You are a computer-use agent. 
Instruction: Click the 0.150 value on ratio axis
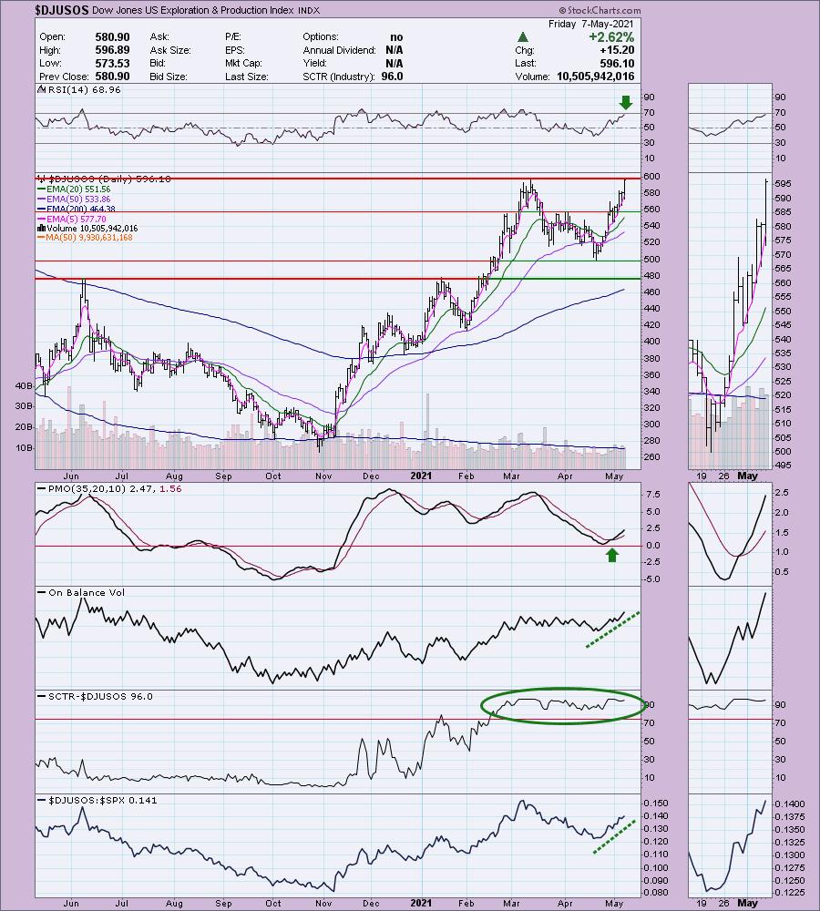tap(656, 803)
